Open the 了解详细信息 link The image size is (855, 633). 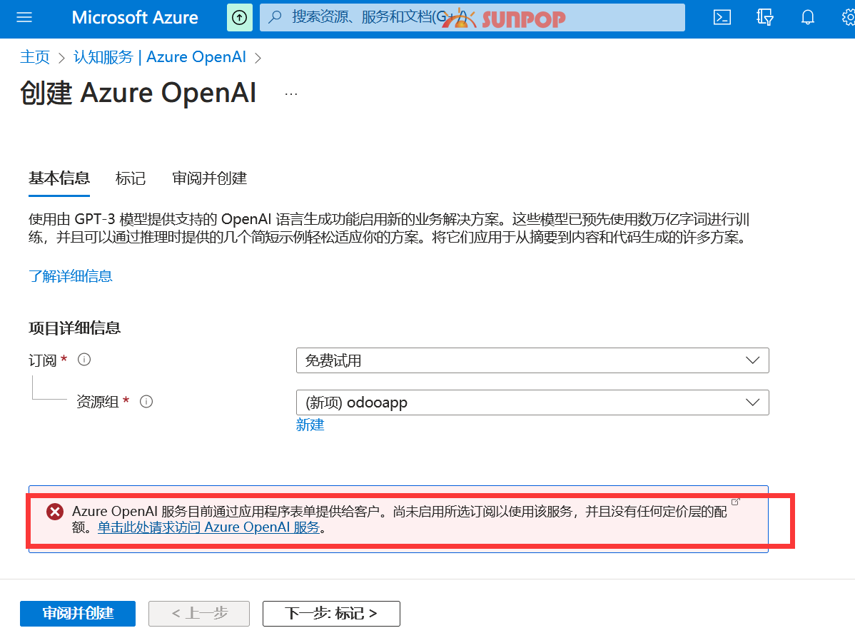tap(71, 276)
